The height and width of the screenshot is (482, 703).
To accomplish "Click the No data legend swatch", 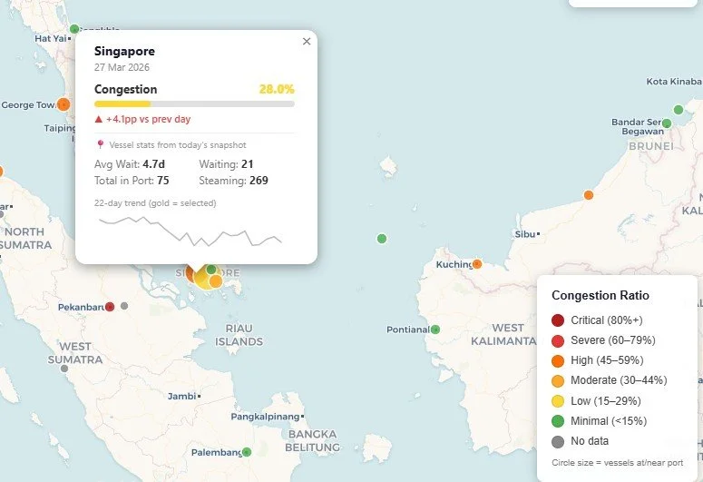I will pos(558,442).
